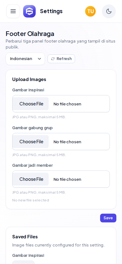The width and height of the screenshot is (122, 264).
Task: Click the saved Gambar inspirasi thumbnail at the bottom
Action: click(23, 262)
